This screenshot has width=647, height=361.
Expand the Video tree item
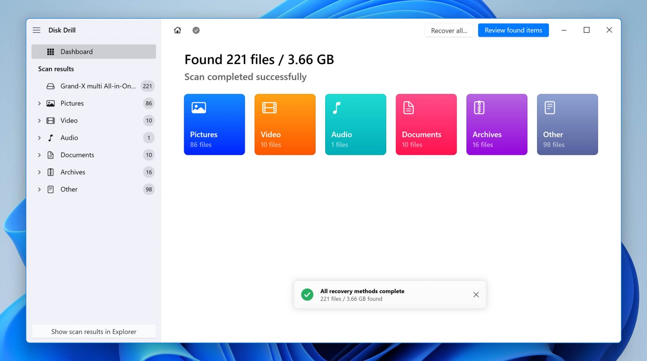[x=39, y=121]
